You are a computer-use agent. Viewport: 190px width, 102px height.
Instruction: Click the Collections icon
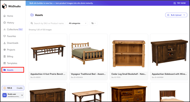(x=5, y=30)
